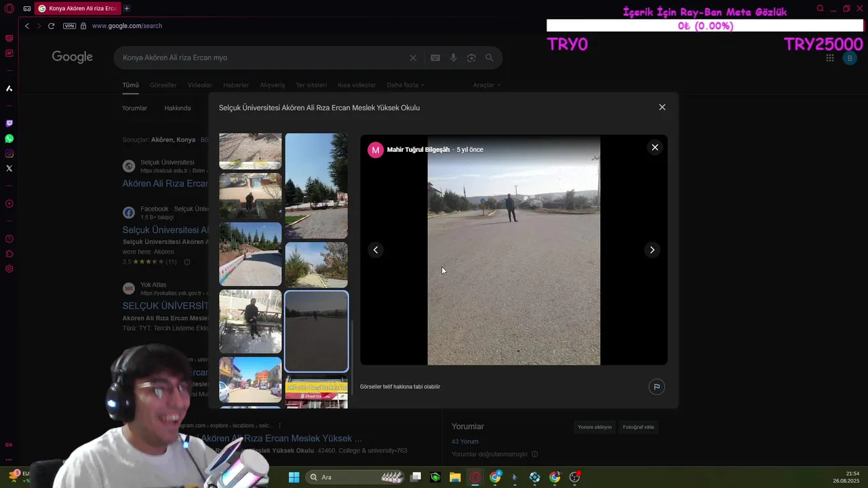The image size is (868, 488).
Task: Switch to the Haberler search tab
Action: (x=236, y=85)
